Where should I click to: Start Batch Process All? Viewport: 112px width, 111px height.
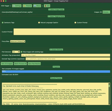[20, 64]
